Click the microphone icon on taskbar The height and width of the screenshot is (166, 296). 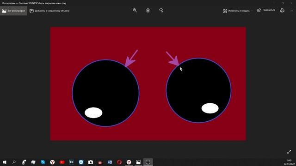[x=24, y=162]
